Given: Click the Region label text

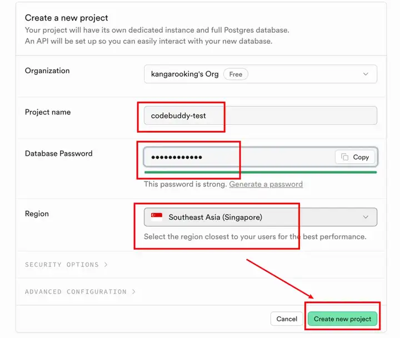Looking at the screenshot, I should pyautogui.click(x=37, y=214).
